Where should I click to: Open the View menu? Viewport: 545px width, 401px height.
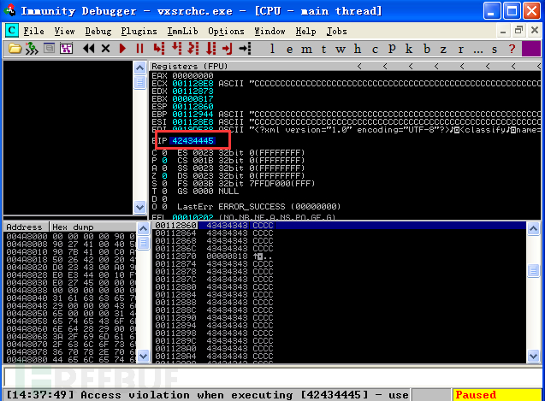[x=64, y=32]
